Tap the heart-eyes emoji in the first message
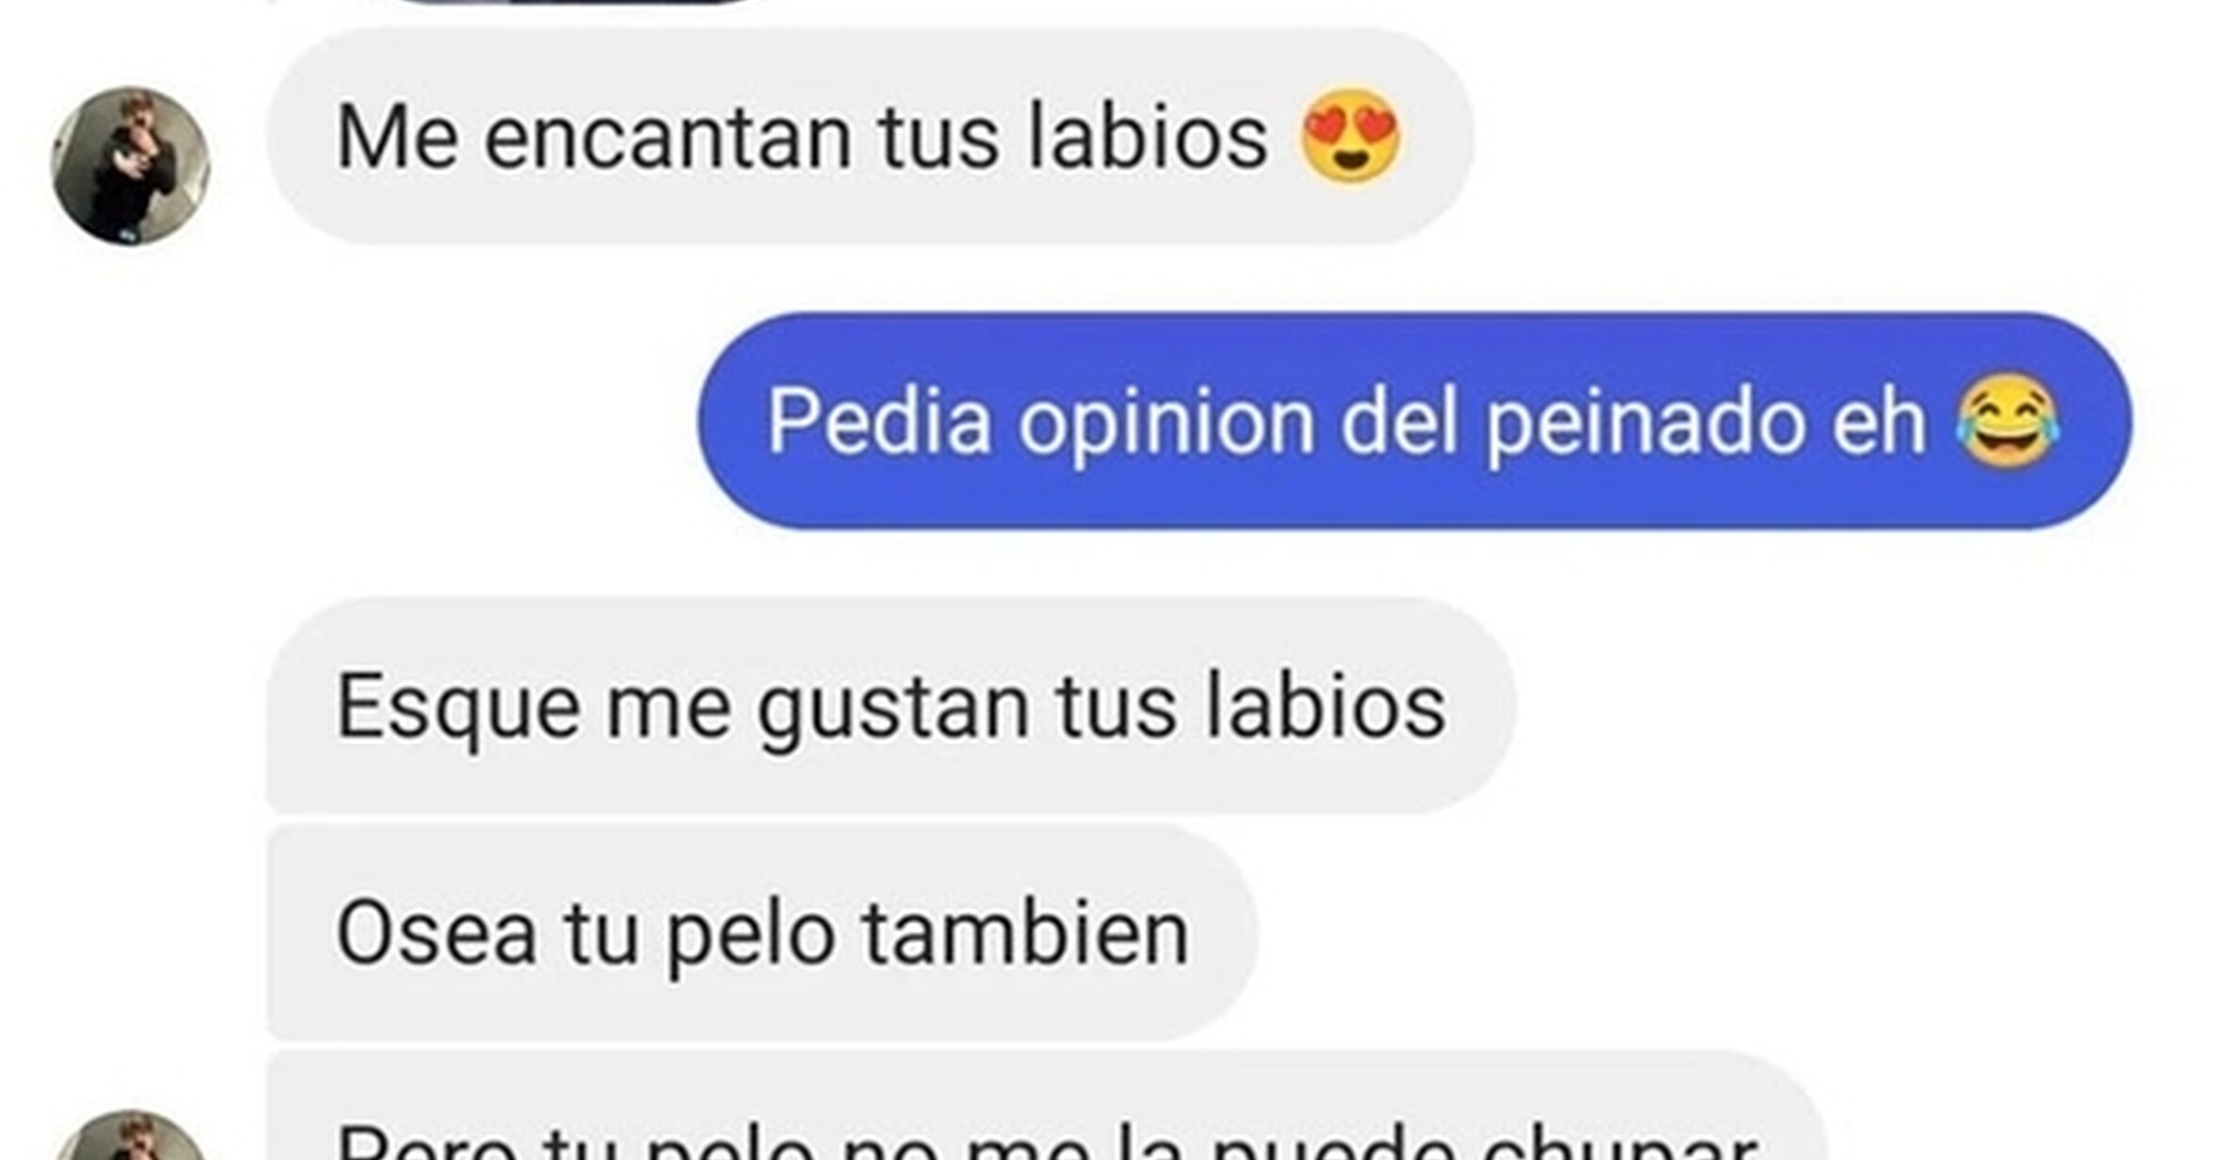The width and height of the screenshot is (2217, 1160). [x=1350, y=136]
